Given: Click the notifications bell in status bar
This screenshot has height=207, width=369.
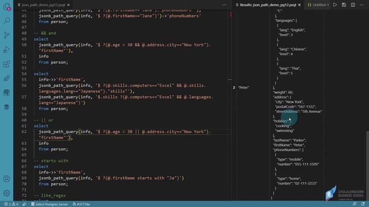Looking at the screenshot, I should pos(363,204).
